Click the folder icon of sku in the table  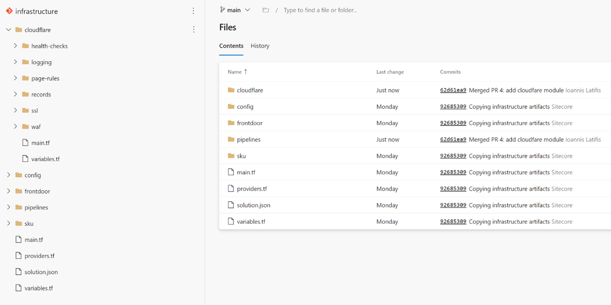coord(231,155)
